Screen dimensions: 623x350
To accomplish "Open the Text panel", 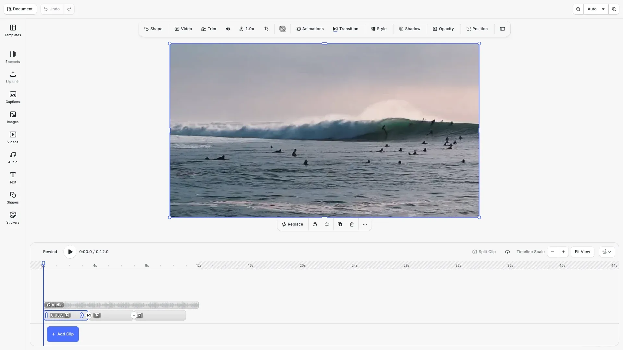I will point(13,178).
